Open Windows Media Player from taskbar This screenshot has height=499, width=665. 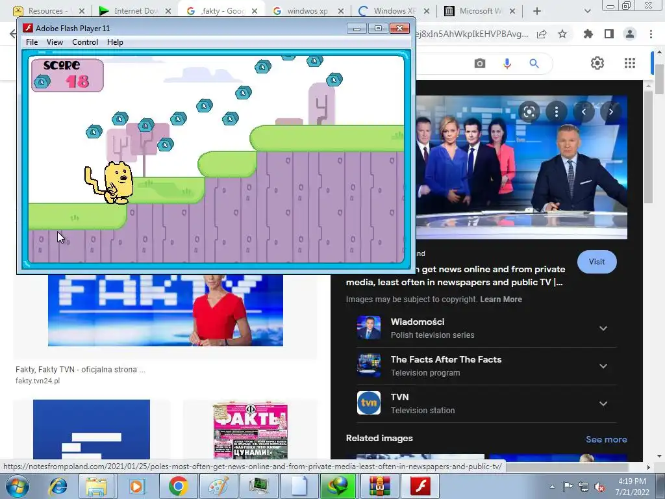point(136,486)
